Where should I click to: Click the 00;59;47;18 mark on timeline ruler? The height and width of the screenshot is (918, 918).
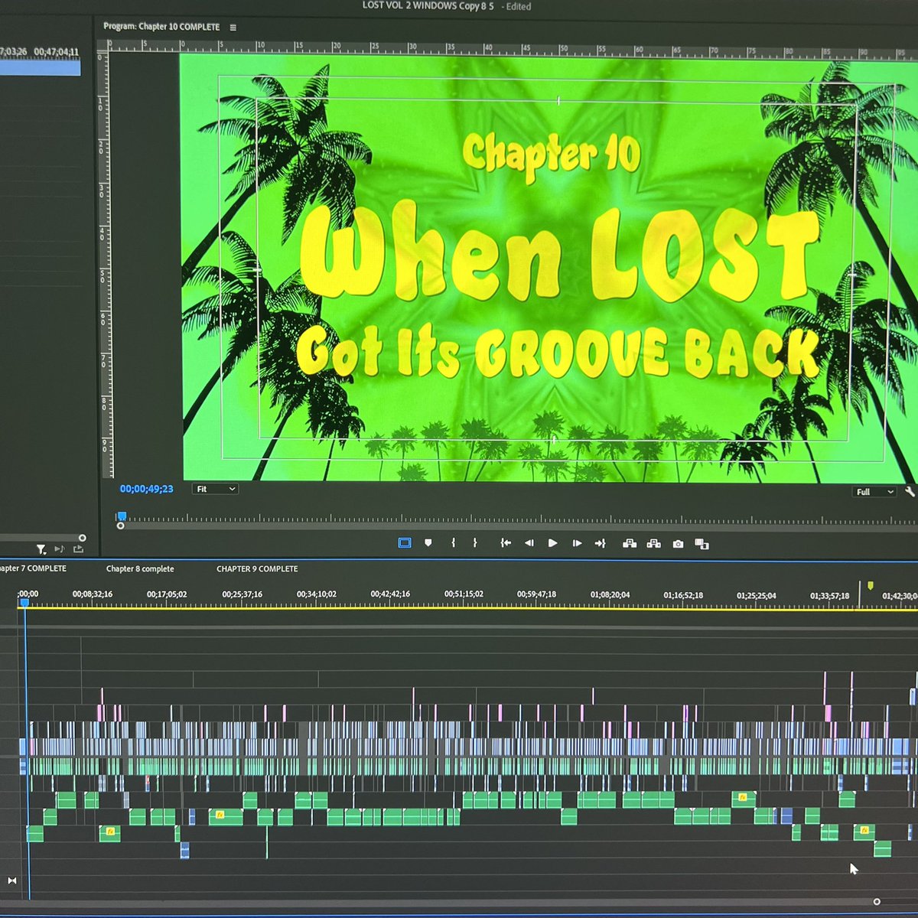point(536,594)
